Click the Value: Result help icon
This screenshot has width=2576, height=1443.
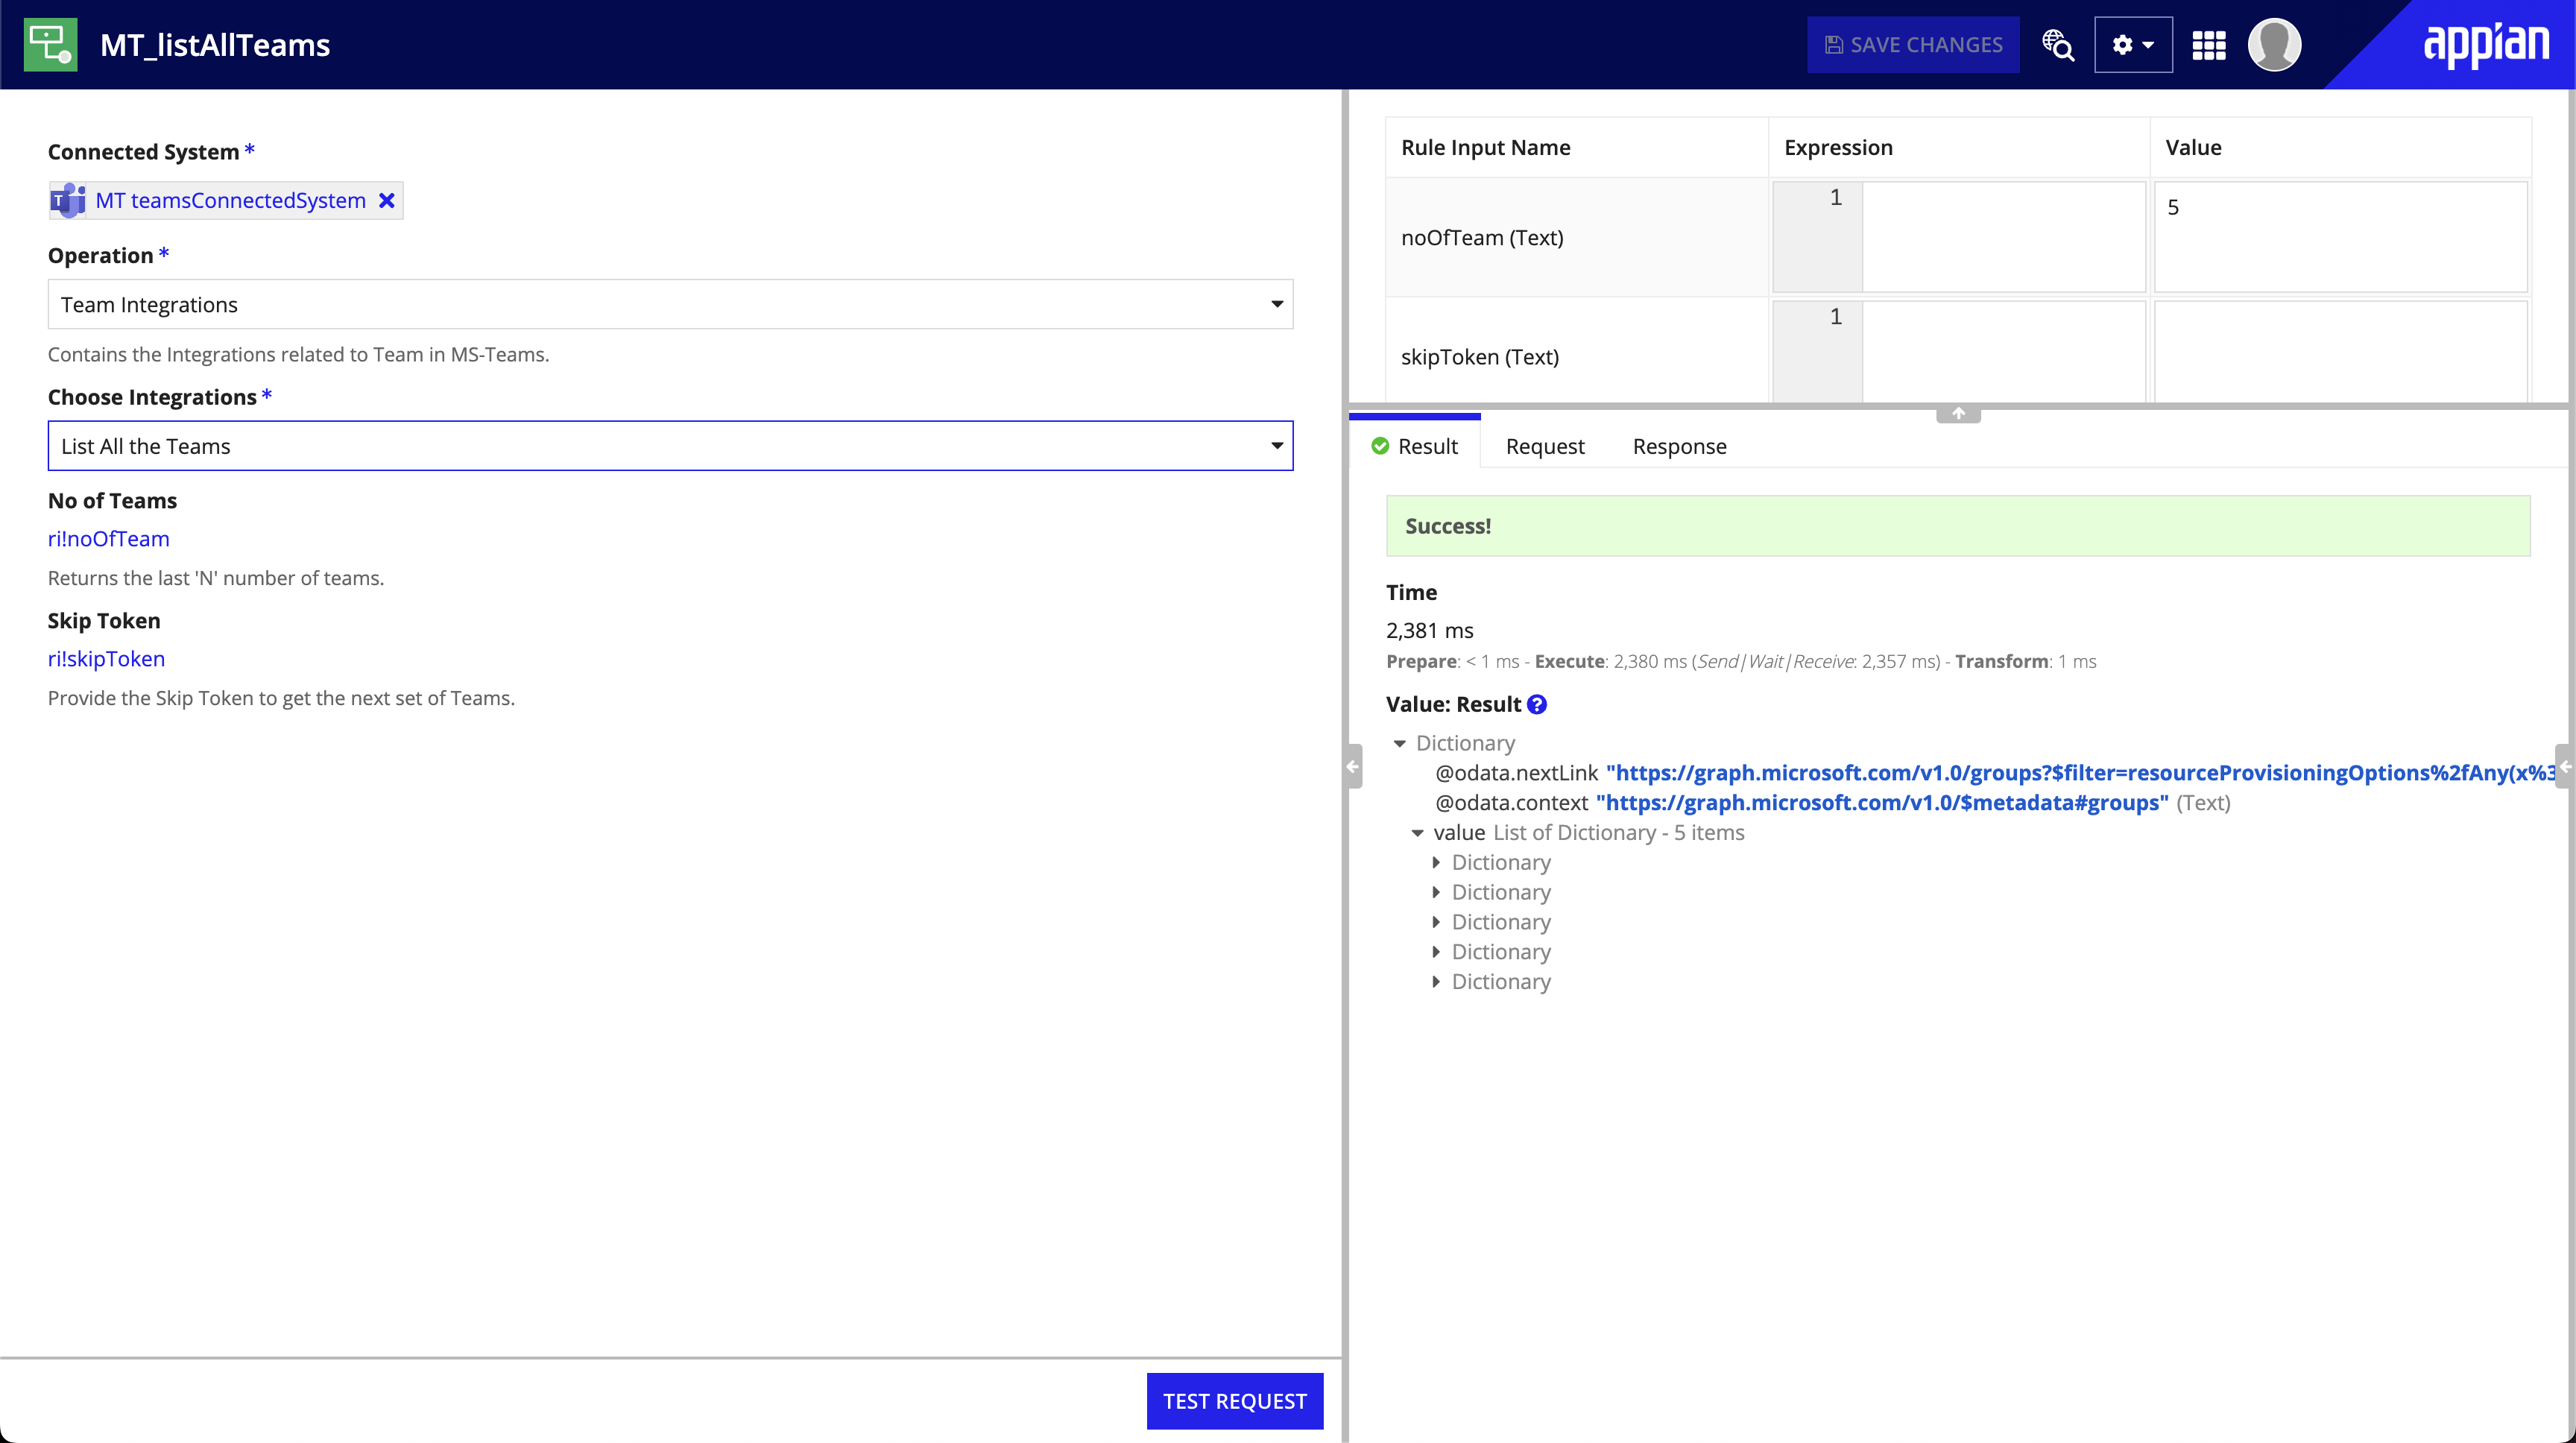pos(1537,704)
